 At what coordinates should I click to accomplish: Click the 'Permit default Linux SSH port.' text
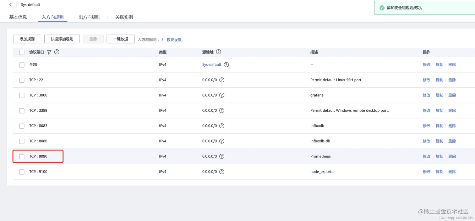pyautogui.click(x=336, y=80)
